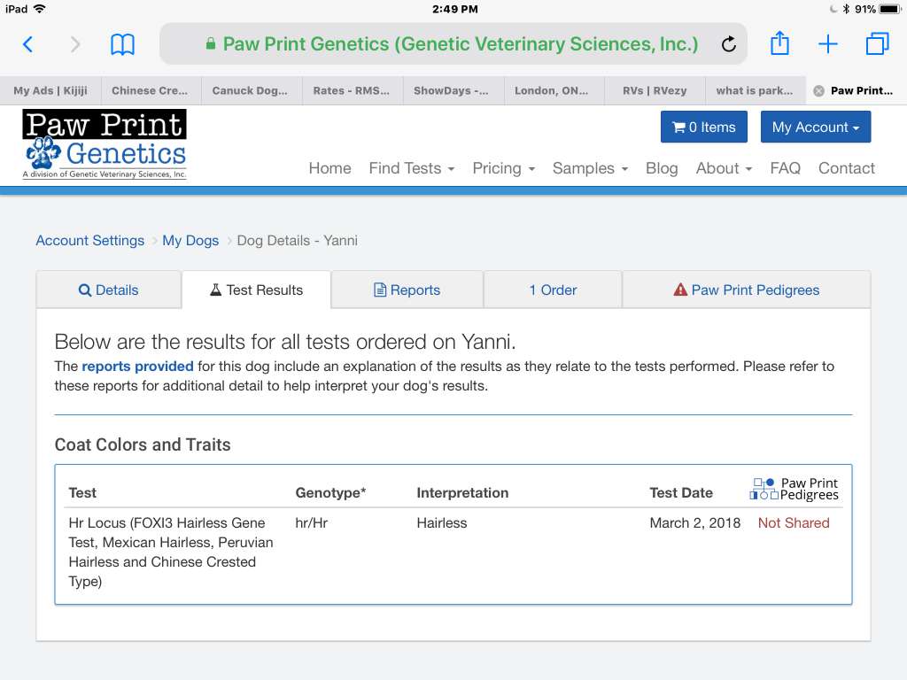Tap Safari back arrow button
Image resolution: width=907 pixels, height=680 pixels.
(x=27, y=44)
